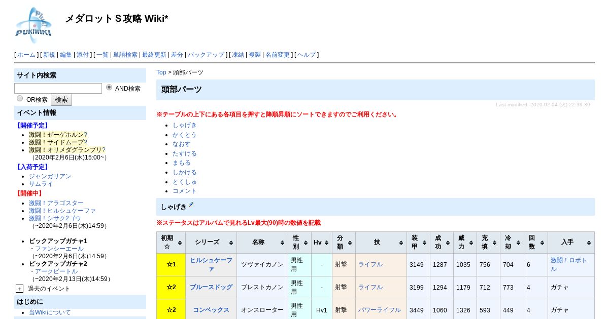Expand the 過去のイベント plus box
The height and width of the screenshot is (319, 609).
tap(19, 289)
